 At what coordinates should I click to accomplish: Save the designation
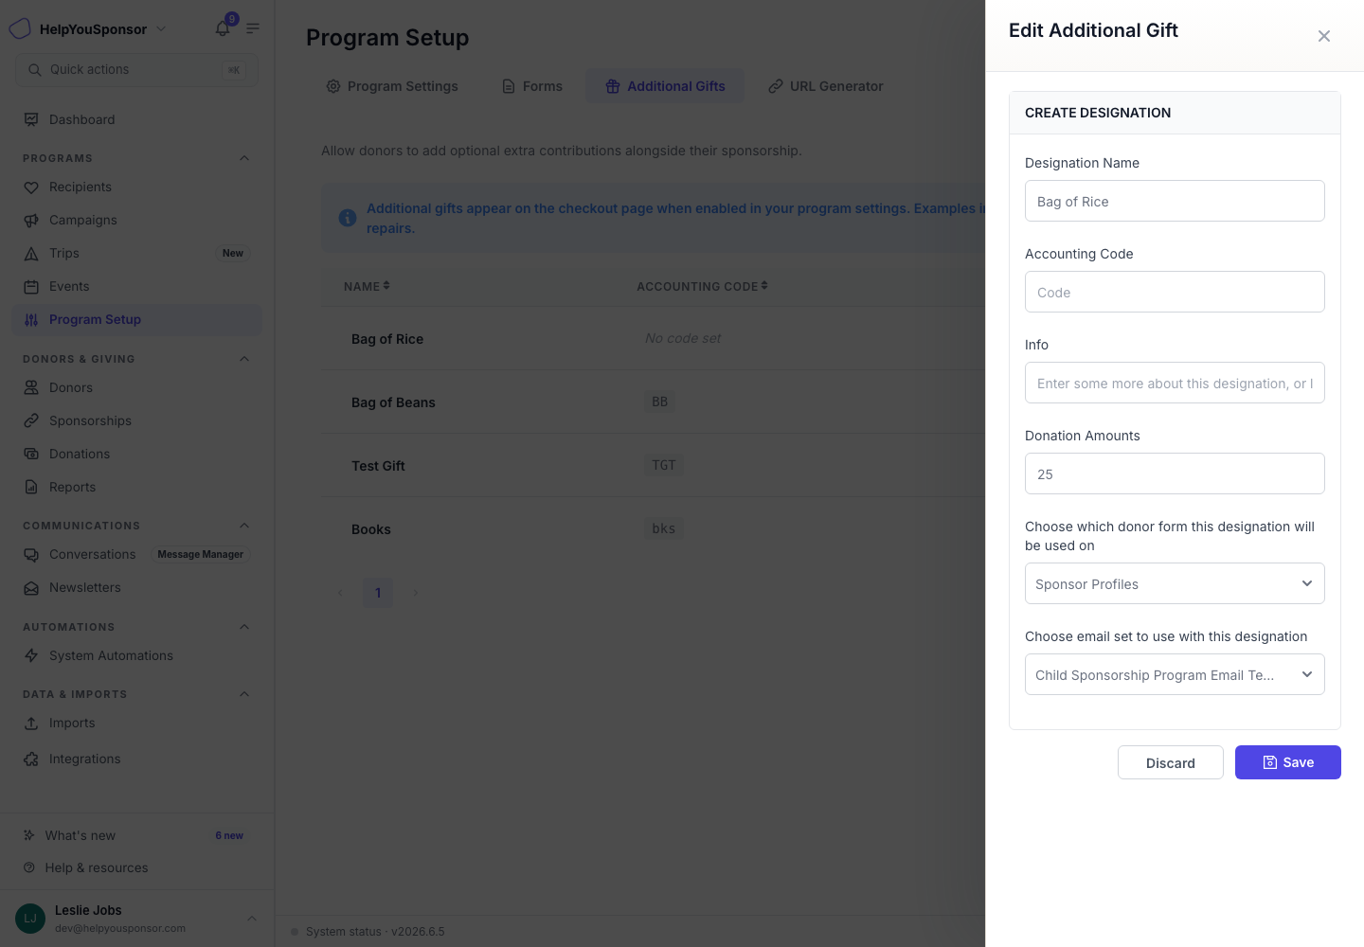1288,762
